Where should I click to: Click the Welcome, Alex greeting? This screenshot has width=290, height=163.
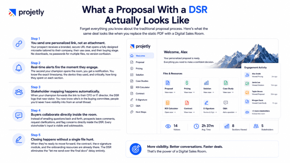pyautogui.click(x=175, y=52)
